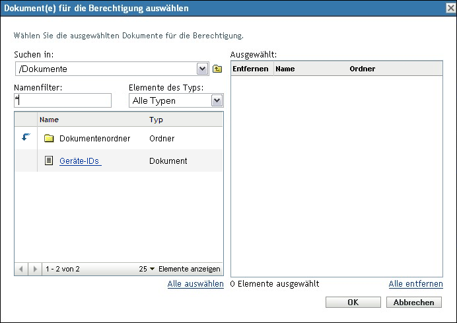Viewport: 457px width, 323px height.
Task: Click the Geräte-IDs document icon
Action: point(49,161)
